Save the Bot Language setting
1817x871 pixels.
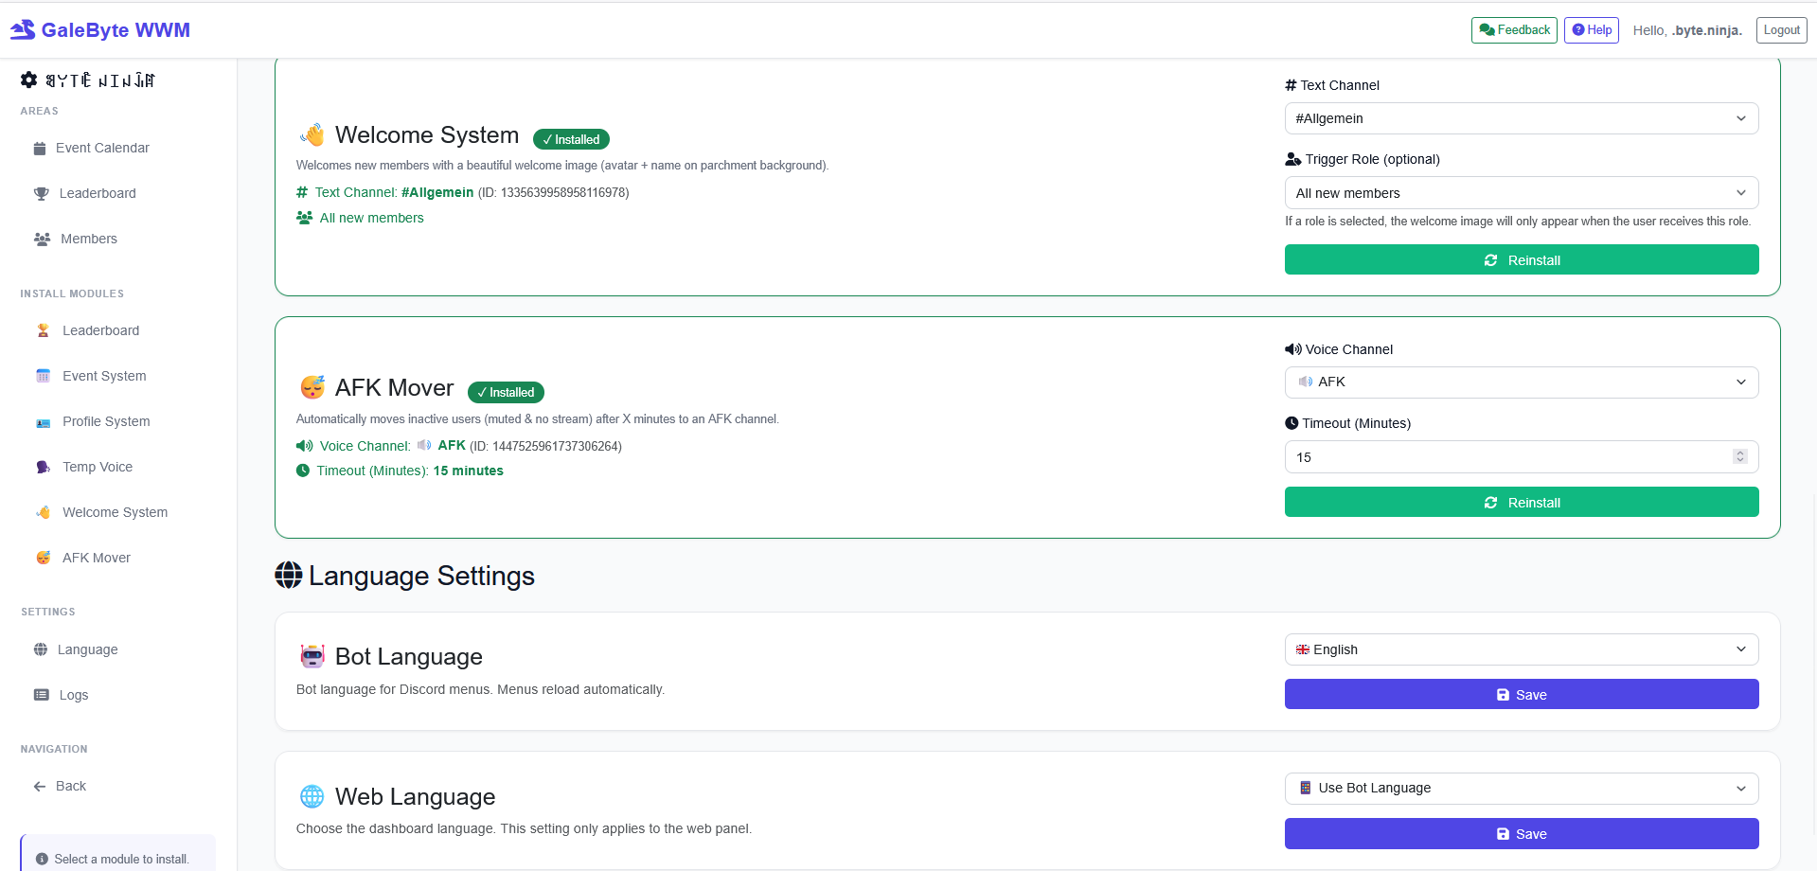[x=1521, y=694]
